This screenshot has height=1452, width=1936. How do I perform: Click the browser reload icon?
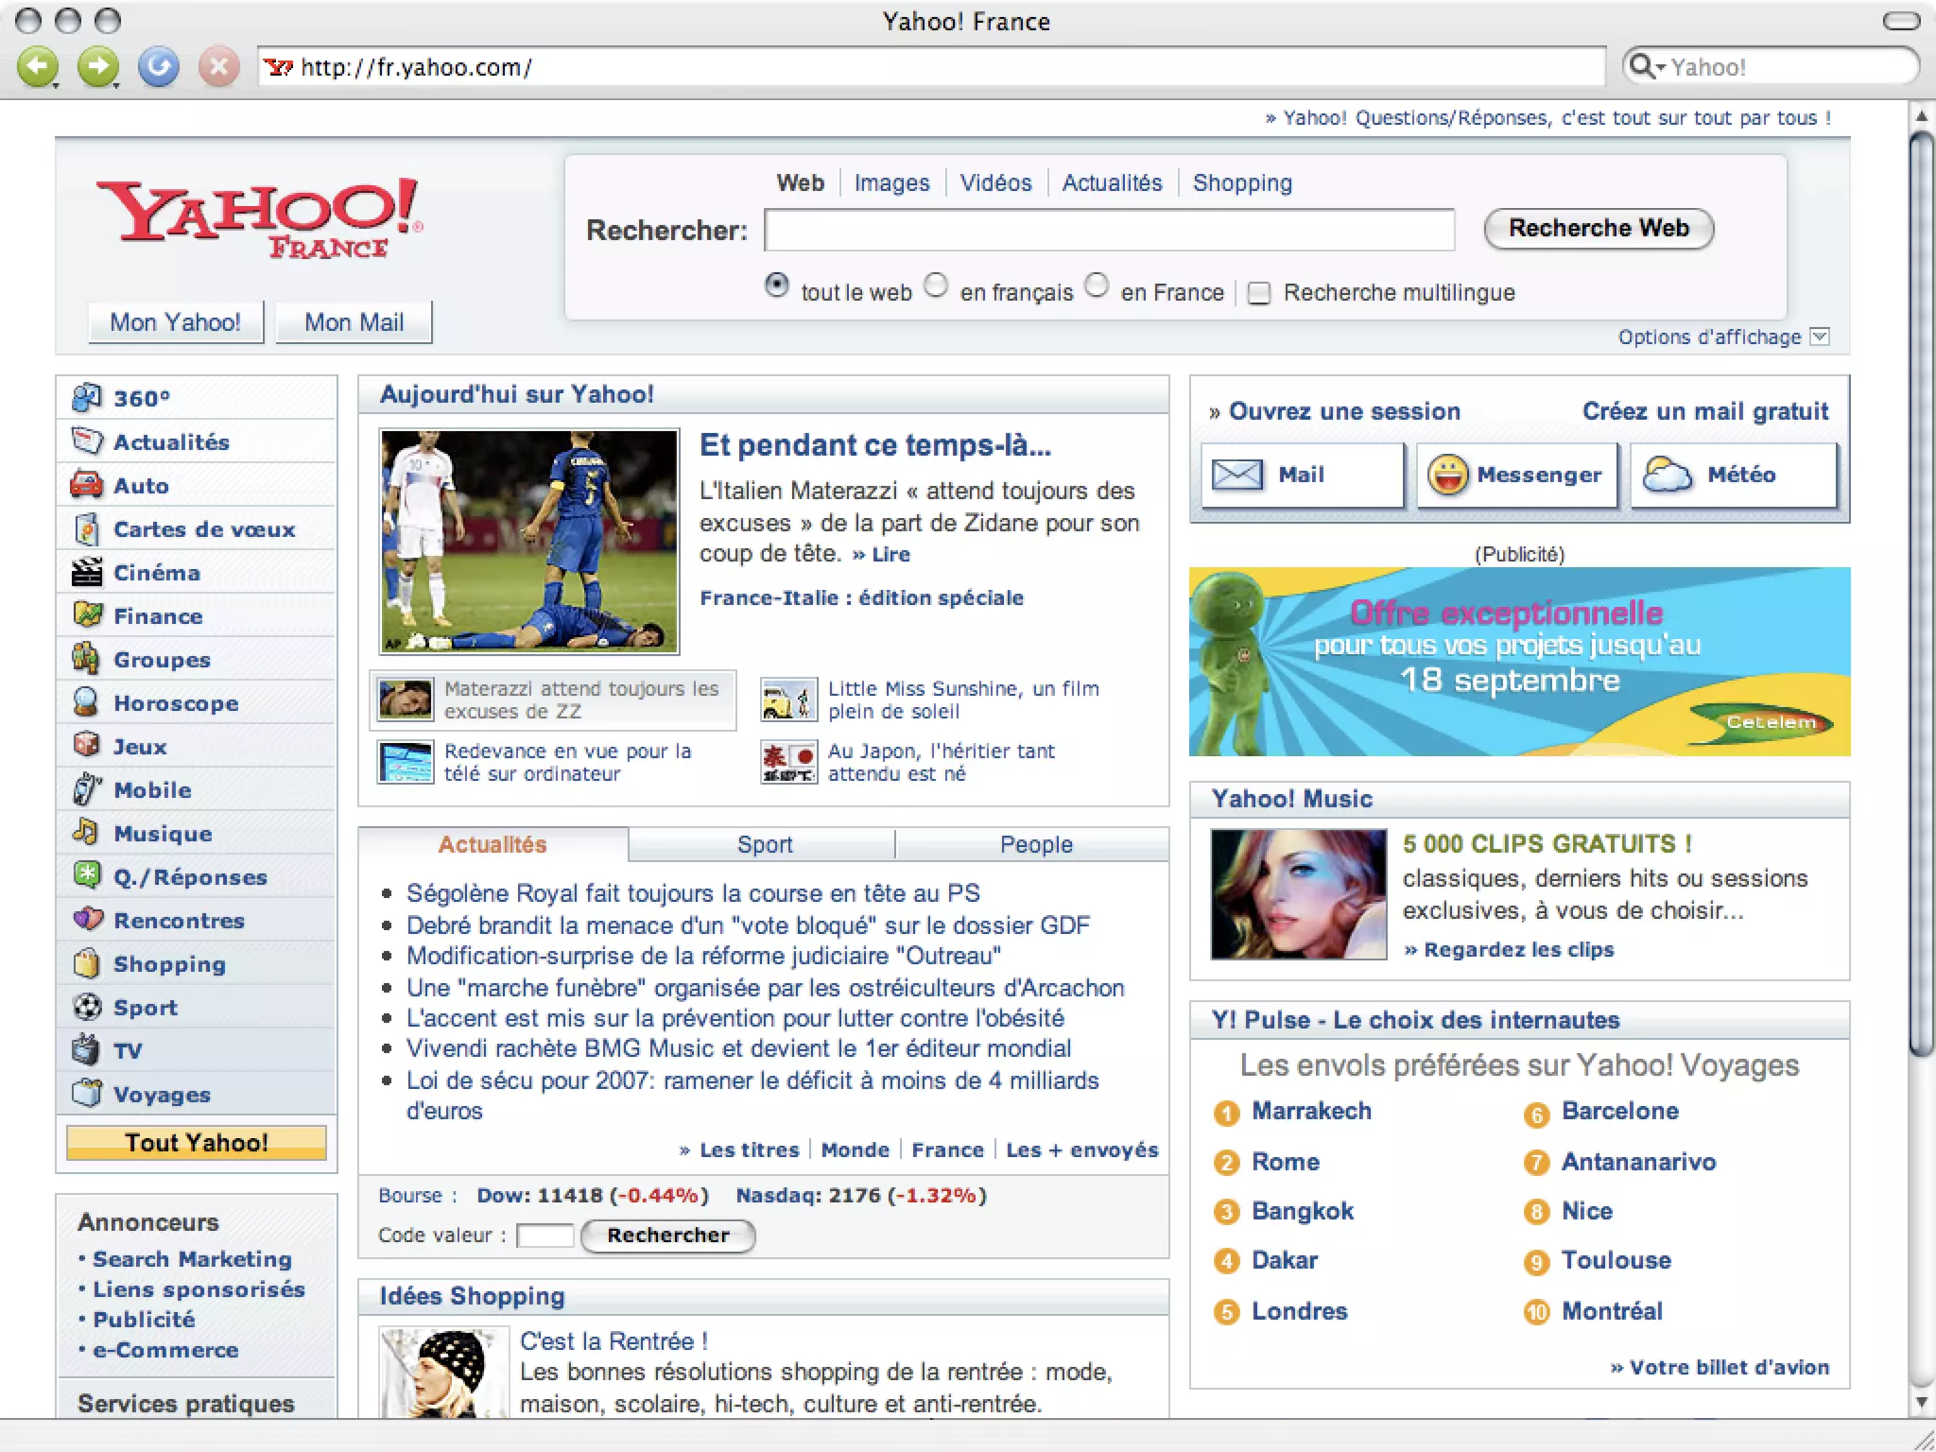[x=158, y=66]
